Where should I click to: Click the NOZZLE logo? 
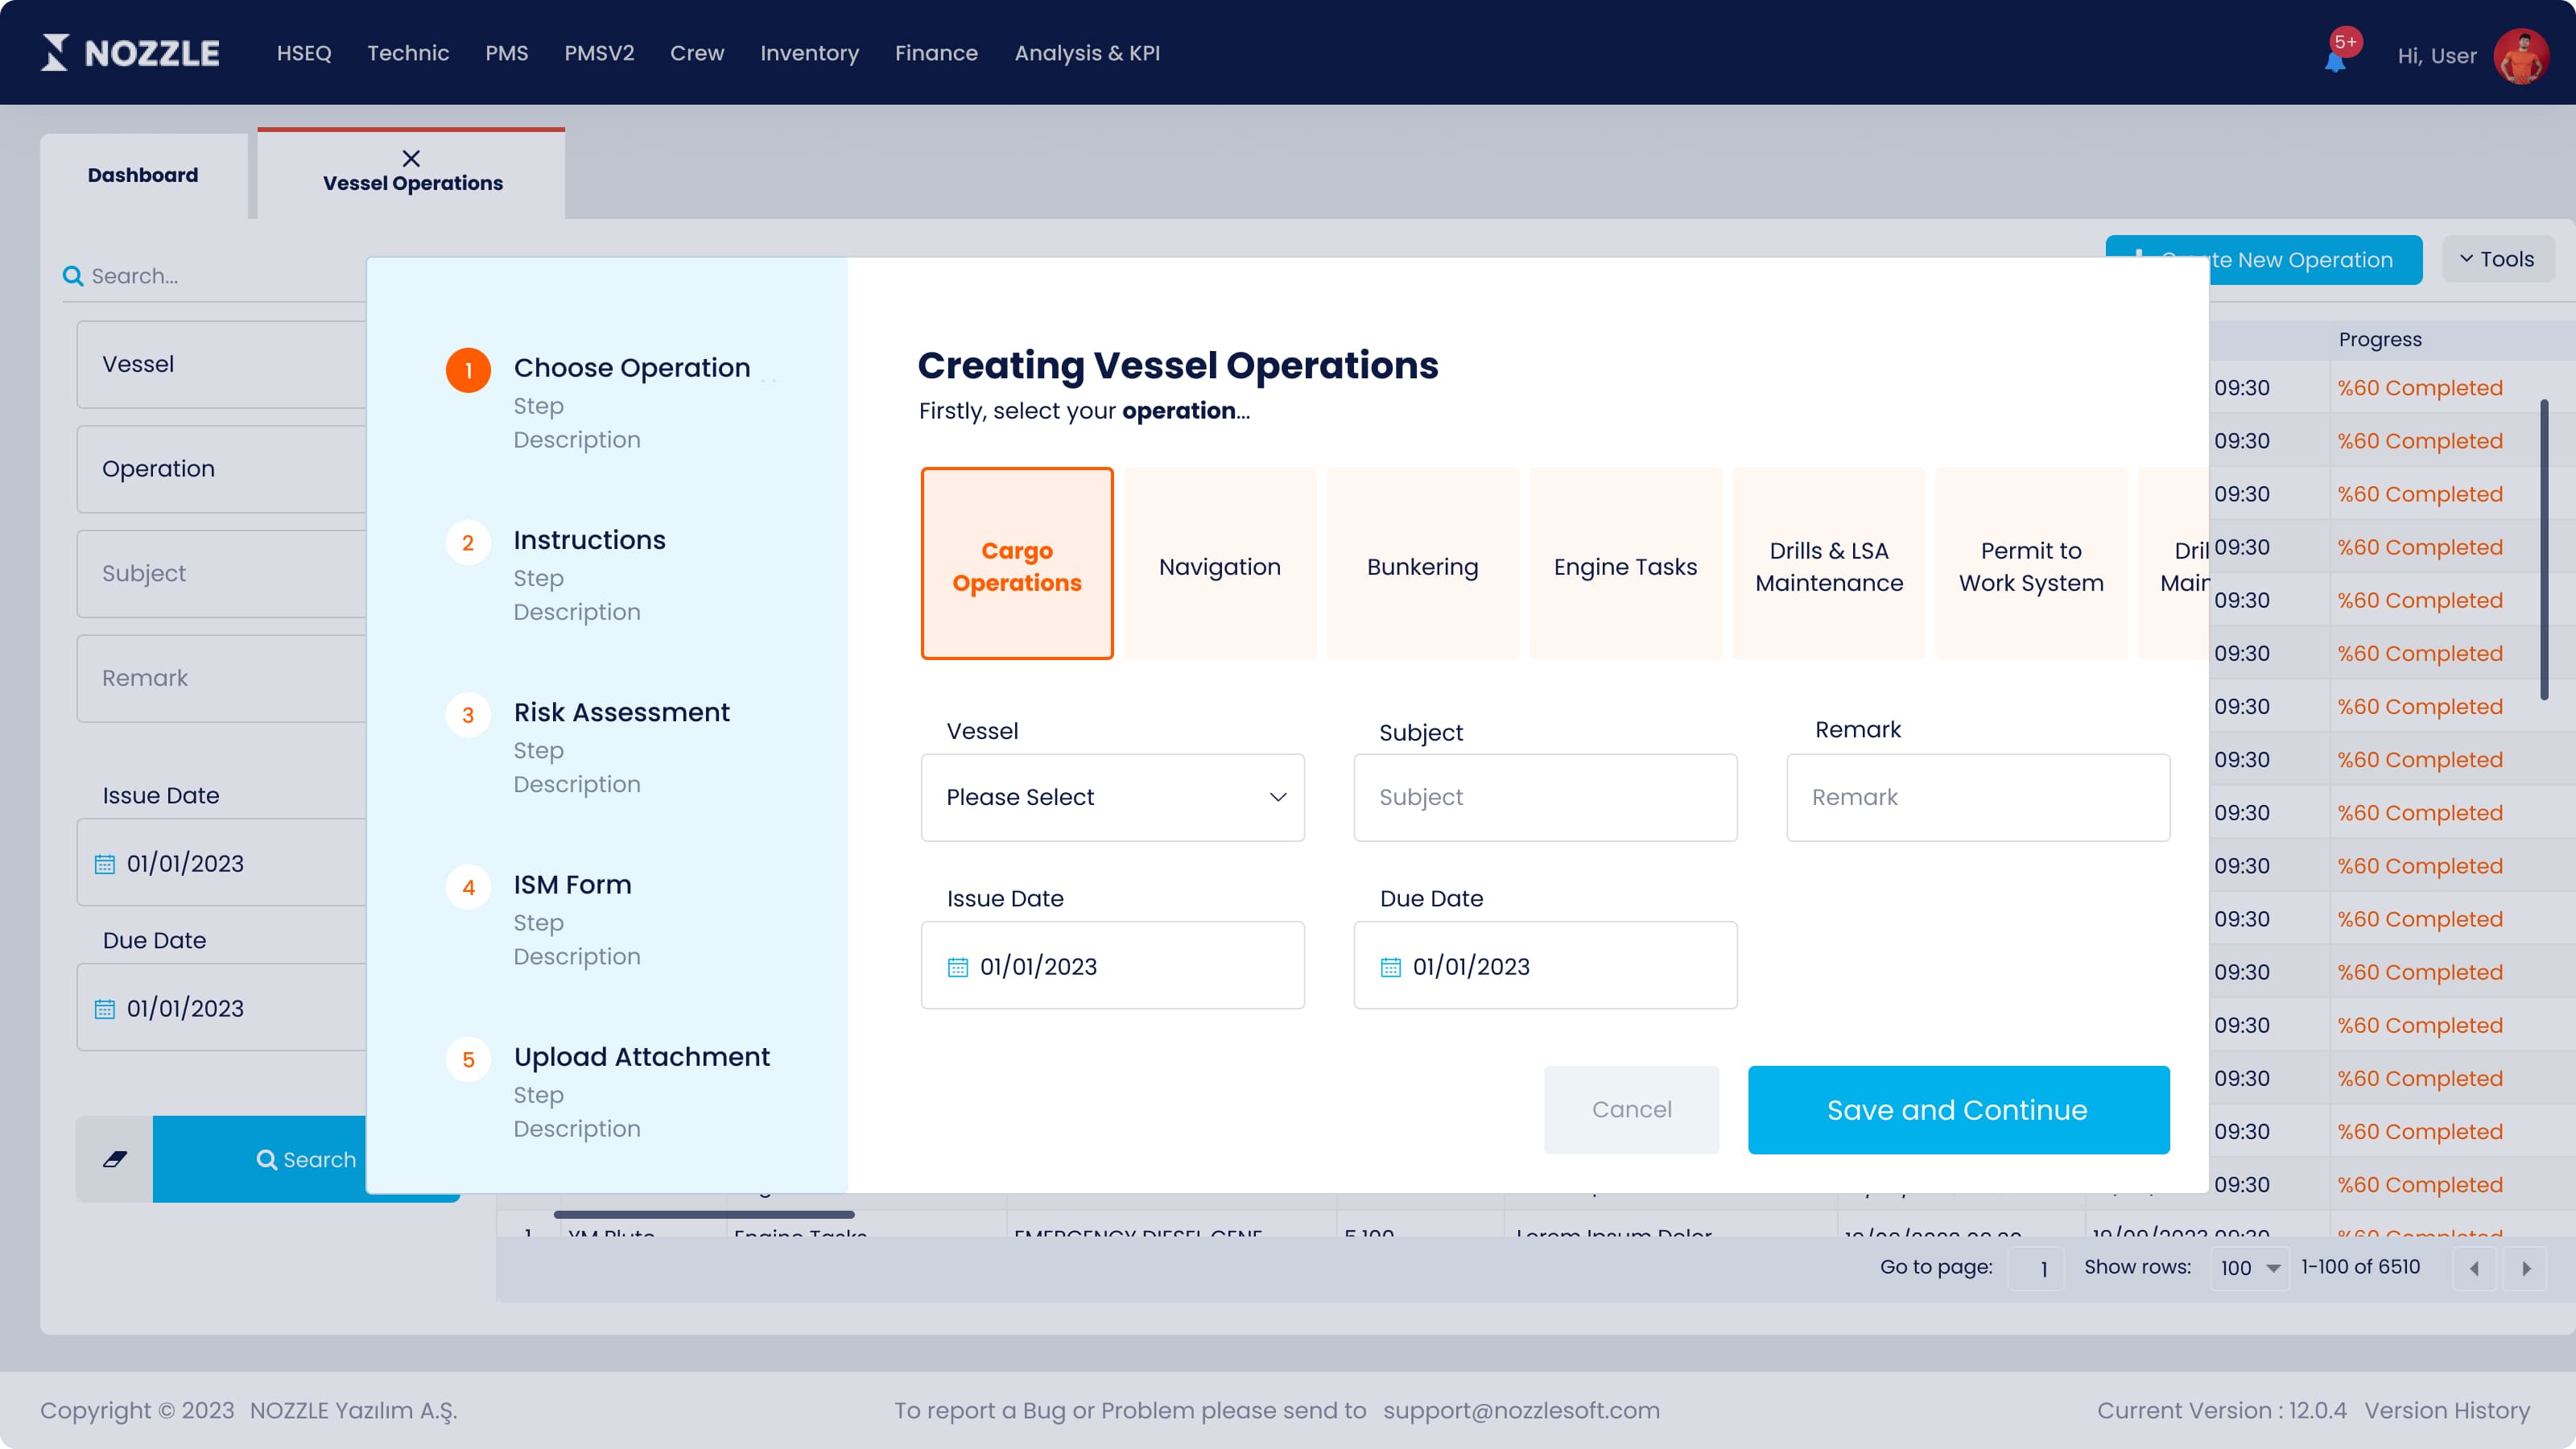pyautogui.click(x=130, y=53)
